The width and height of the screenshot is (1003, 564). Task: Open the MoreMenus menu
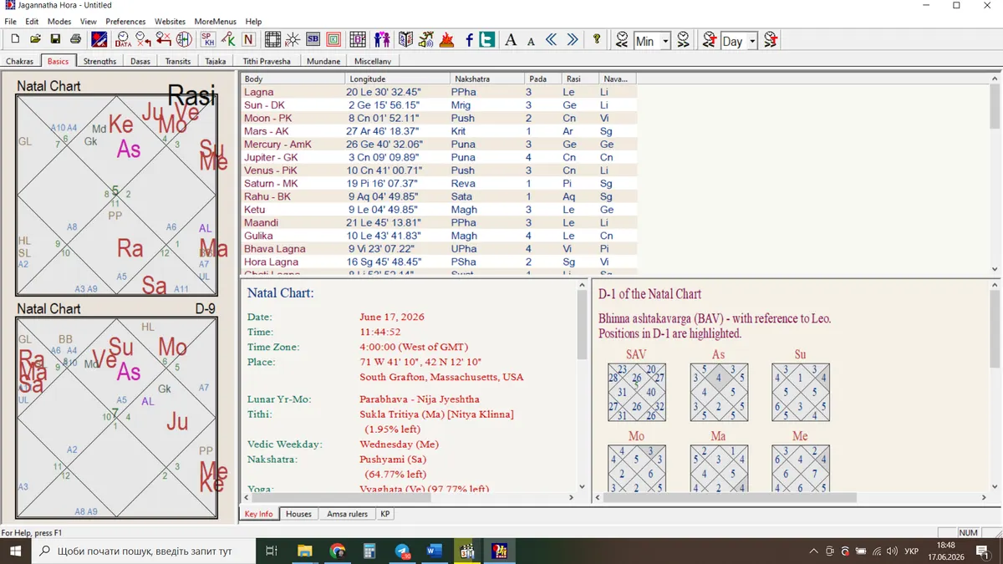(216, 21)
